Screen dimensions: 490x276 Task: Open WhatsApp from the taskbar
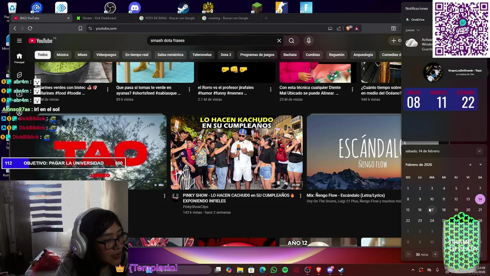coord(274,270)
